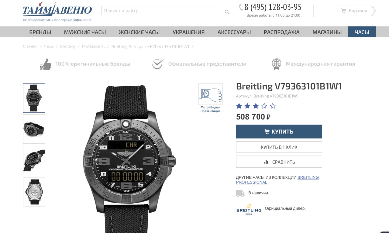Click the ТаймАвеню site logo
Screen dimensions: 389x233
(57, 12)
